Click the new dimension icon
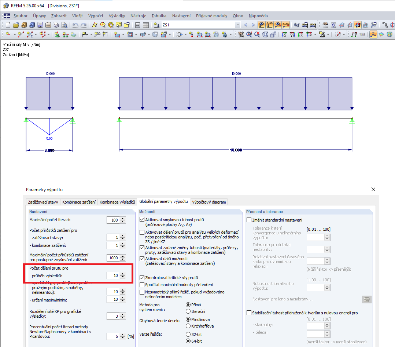 point(85,34)
